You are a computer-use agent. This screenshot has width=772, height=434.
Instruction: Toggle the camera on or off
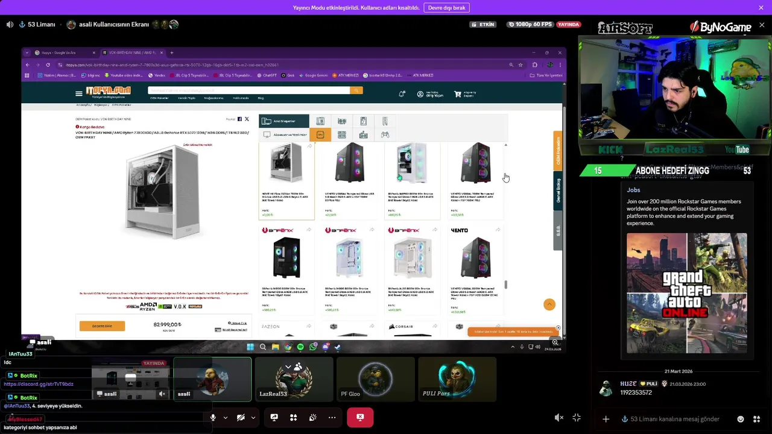pyautogui.click(x=241, y=417)
